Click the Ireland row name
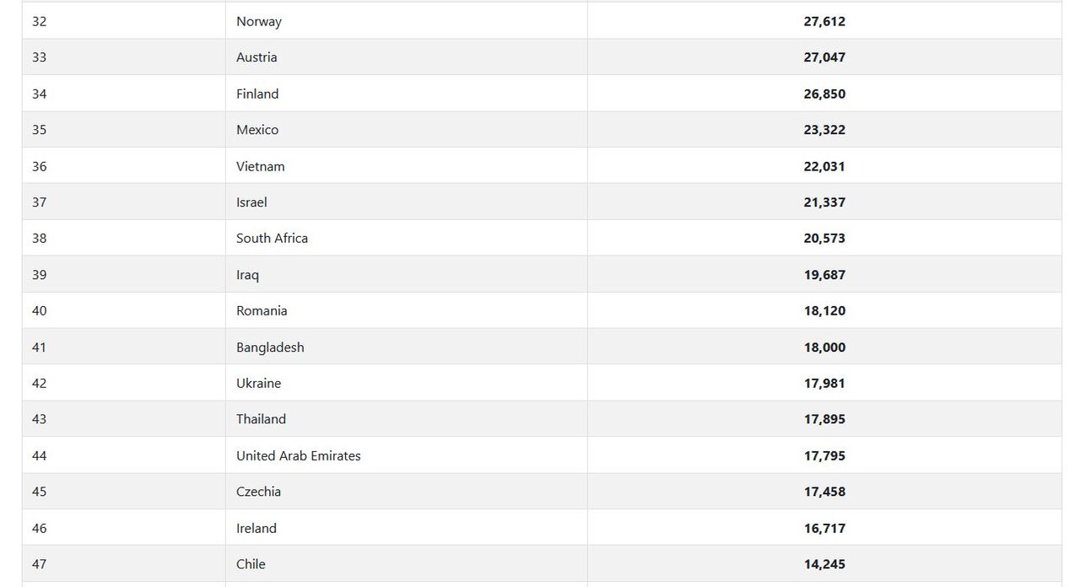 tap(256, 529)
